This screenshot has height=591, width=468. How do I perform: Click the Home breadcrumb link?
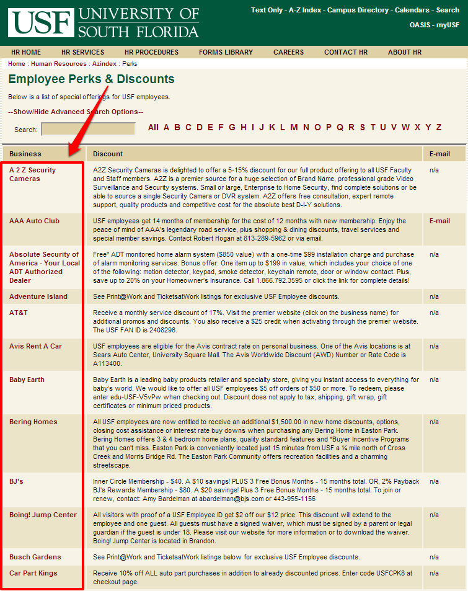tap(17, 64)
